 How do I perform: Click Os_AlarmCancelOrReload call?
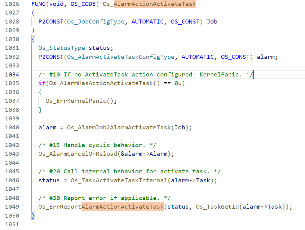point(77,154)
